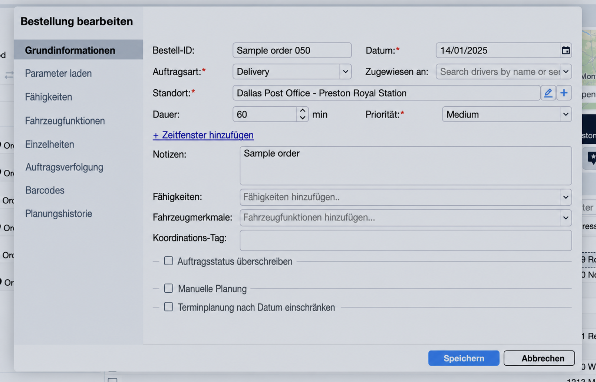596x382 pixels.
Task: Edit location with the pencil icon
Action: click(548, 93)
